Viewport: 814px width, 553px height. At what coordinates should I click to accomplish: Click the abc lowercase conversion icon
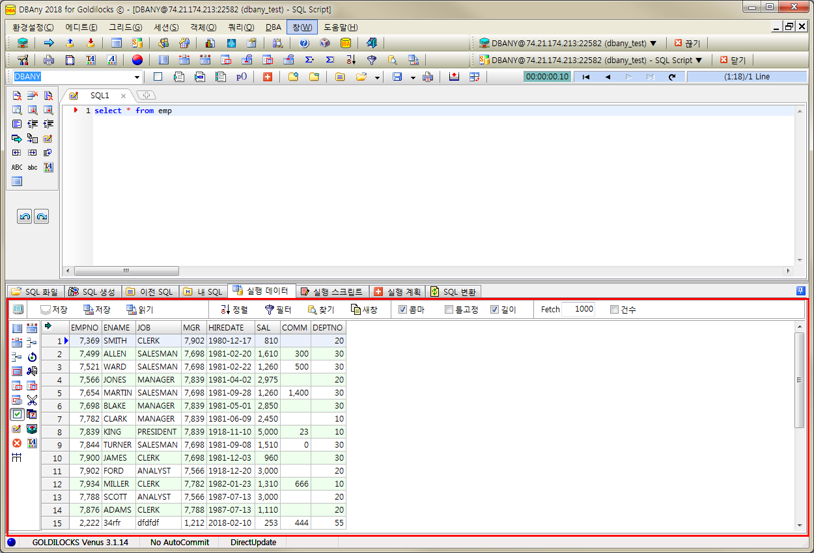click(33, 167)
